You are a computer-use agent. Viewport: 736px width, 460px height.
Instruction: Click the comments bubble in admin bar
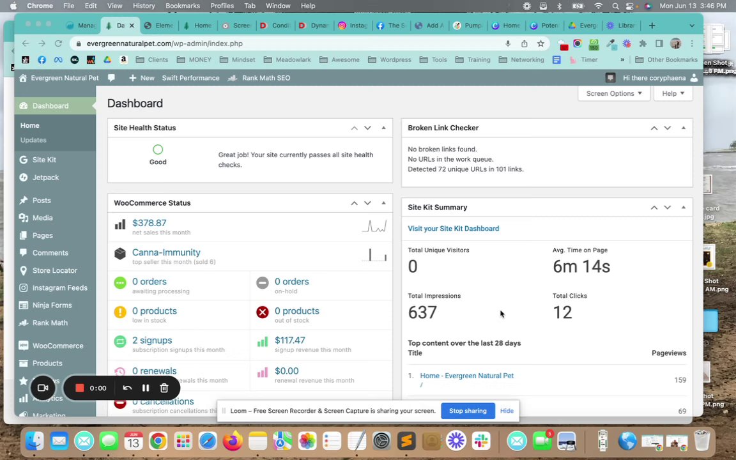pyautogui.click(x=111, y=78)
